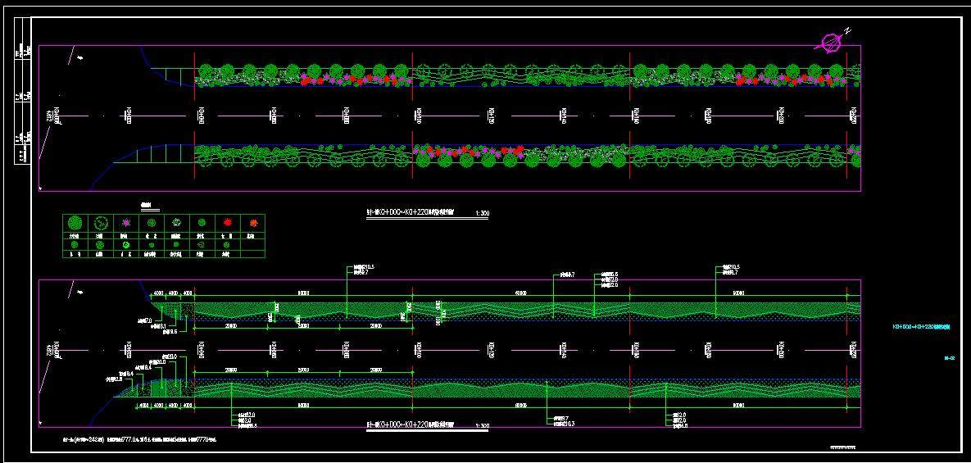Select the small cyan sheet number at right
The height and width of the screenshot is (463, 971).
pyautogui.click(x=950, y=357)
